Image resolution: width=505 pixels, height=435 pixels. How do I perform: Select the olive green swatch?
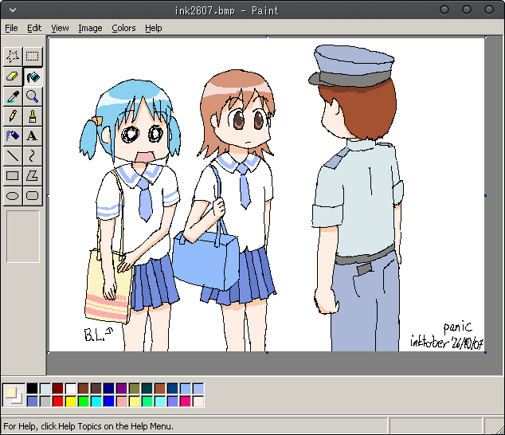[x=135, y=388]
